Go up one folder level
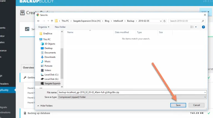 pos(52,21)
